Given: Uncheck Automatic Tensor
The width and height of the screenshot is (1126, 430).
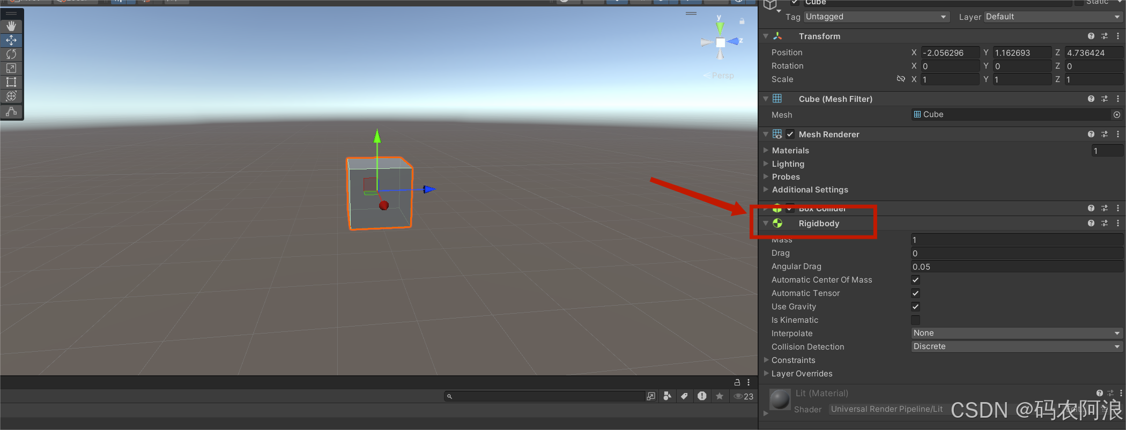Looking at the screenshot, I should coord(916,293).
